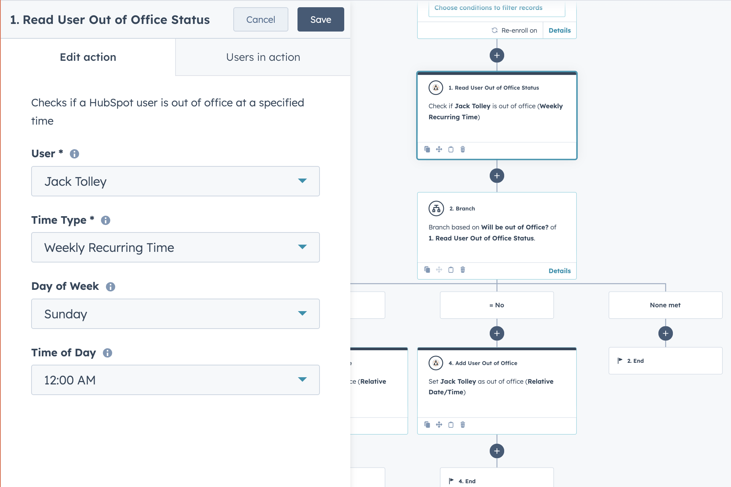Open Day of Week dropdown set to Sunday
Viewport: 731px width, 487px height.
pos(175,314)
